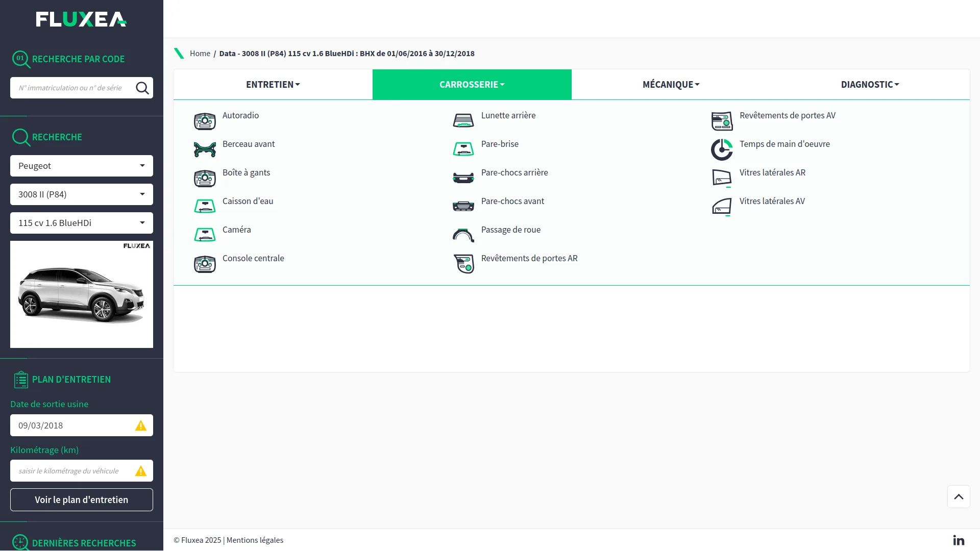
Task: Click the DERNIÈRES RECHERCHES heading
Action: (x=84, y=543)
